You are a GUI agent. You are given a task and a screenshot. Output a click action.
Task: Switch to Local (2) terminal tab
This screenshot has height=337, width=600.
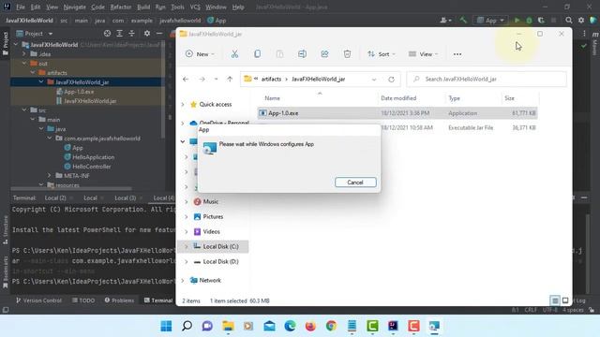point(55,198)
